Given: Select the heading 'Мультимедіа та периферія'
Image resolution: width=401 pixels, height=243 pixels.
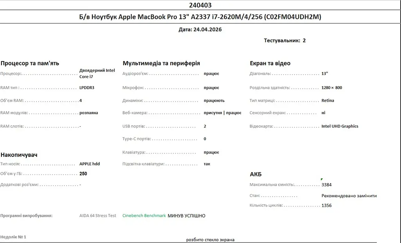Looking at the screenshot, I should coord(161,63).
